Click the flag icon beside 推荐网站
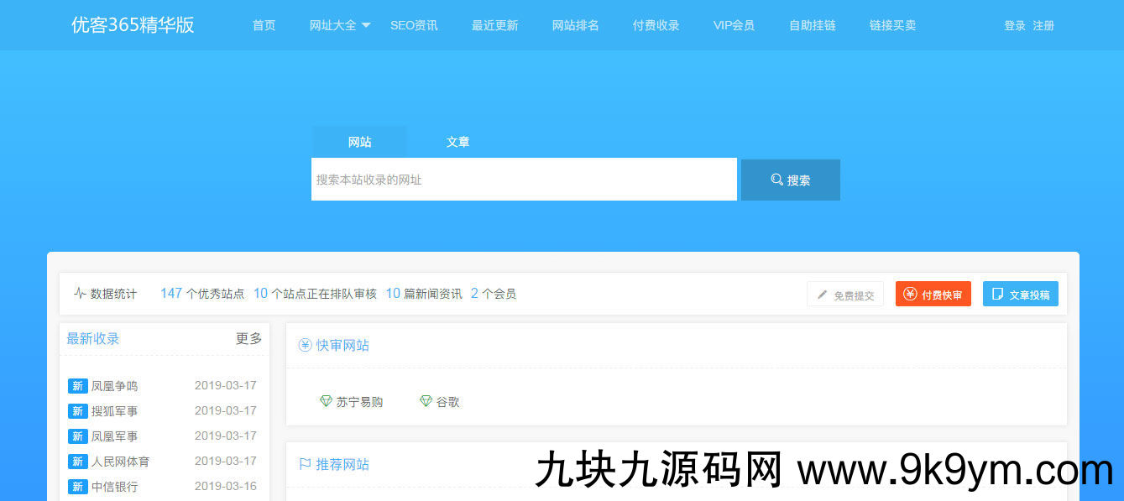 coord(305,464)
